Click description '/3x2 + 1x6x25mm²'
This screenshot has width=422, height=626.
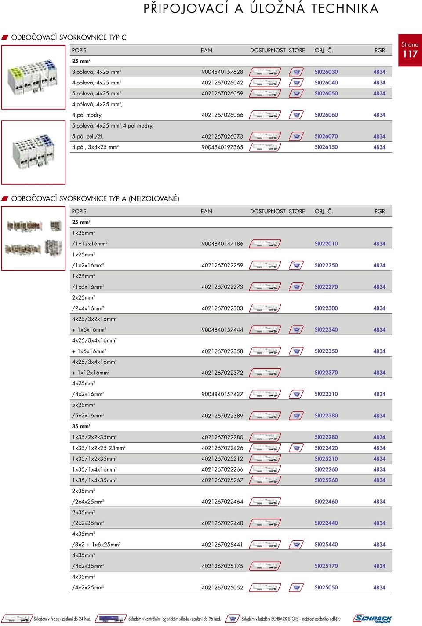96,545
